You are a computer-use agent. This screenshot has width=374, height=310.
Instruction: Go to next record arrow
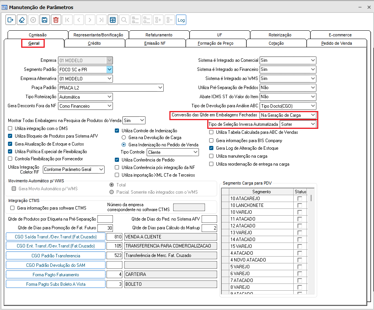90,20
